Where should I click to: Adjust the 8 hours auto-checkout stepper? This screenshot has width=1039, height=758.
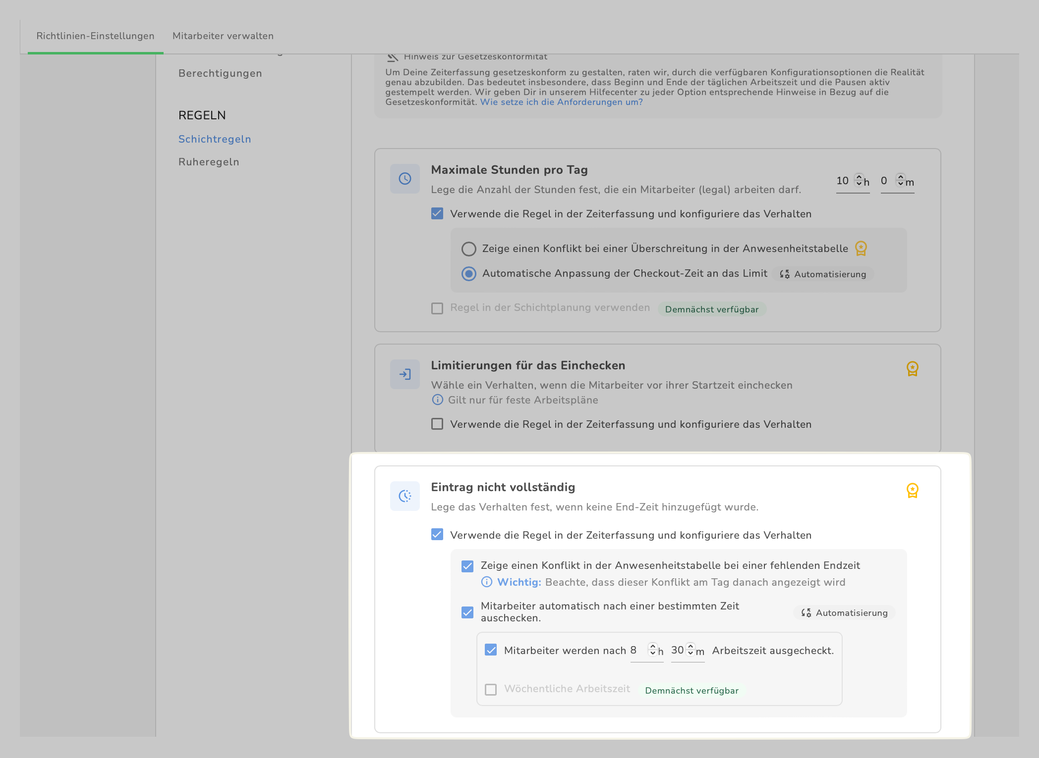tap(652, 650)
